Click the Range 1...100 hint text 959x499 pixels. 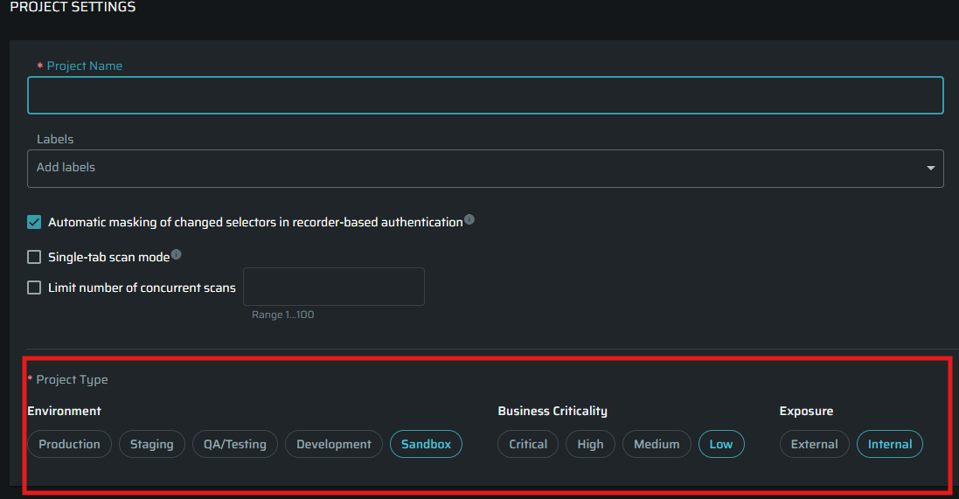[x=283, y=315]
